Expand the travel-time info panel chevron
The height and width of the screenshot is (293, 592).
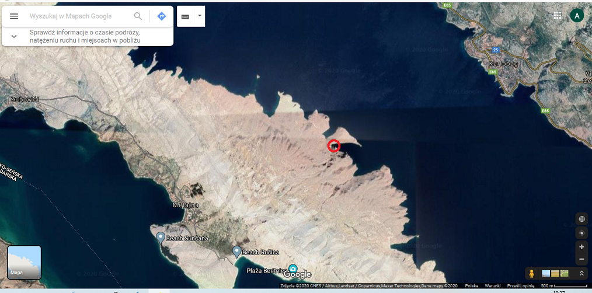coord(14,36)
